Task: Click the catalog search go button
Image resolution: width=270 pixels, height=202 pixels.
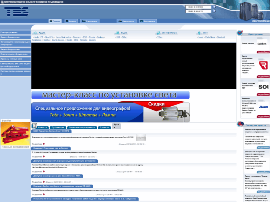Action: 214,7
